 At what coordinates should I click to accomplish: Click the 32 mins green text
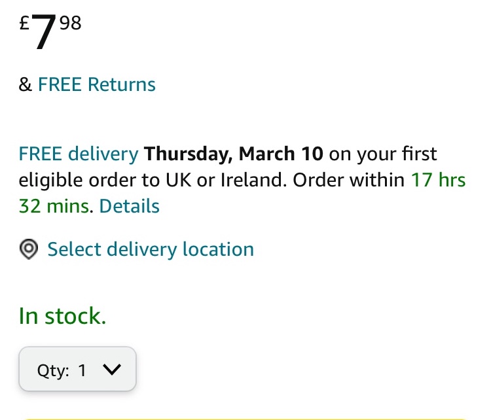coord(54,206)
